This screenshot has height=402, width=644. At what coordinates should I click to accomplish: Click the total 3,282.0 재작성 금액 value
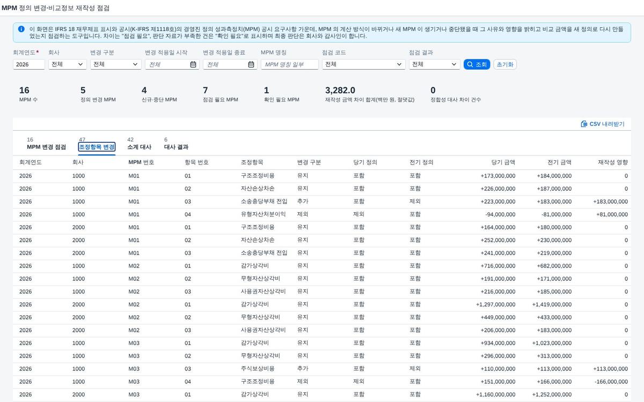pos(340,91)
